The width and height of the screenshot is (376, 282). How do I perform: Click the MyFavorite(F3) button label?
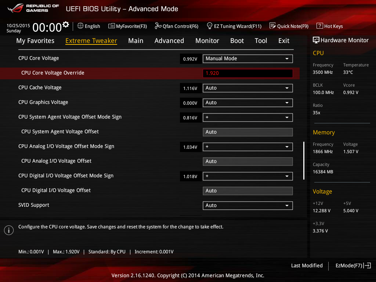pos(131,26)
